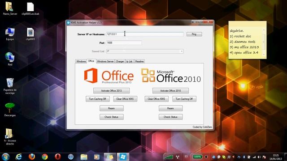Select clip0005.avi.bak file on desktop

30,8
